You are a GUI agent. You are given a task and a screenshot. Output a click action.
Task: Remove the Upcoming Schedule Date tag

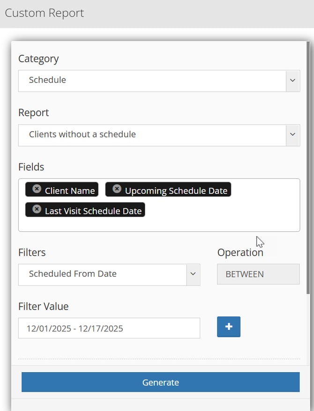pyautogui.click(x=117, y=189)
